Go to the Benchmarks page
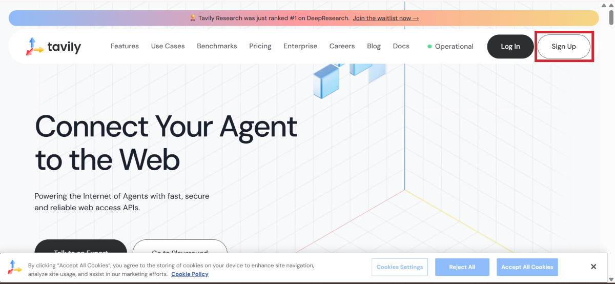615x284 pixels. [217, 46]
